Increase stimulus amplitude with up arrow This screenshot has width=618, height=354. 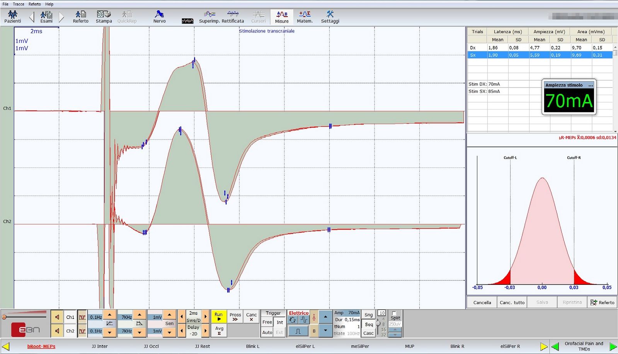pos(325,317)
